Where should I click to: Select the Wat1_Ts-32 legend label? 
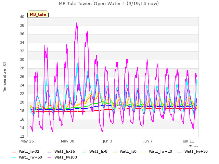pyautogui.click(x=29, y=151)
